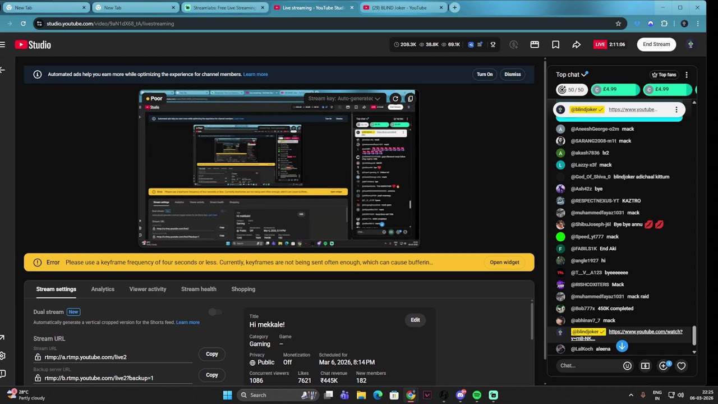The width and height of the screenshot is (718, 404).
Task: Switch to the Stream health tab
Action: coord(199,289)
